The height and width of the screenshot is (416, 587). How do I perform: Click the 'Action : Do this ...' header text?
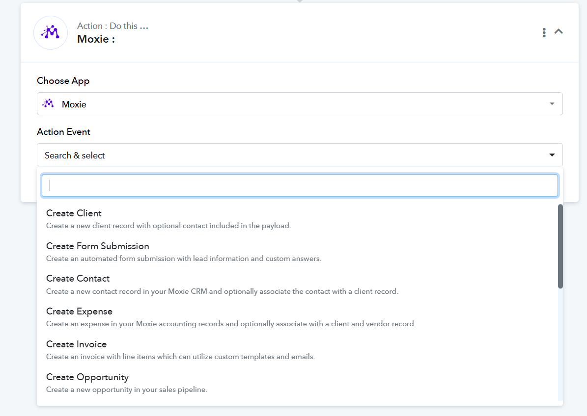112,26
